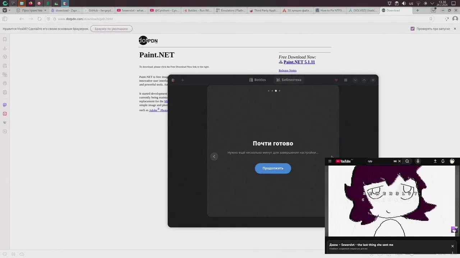Expand the Пространства workspaces dropdown
The width and height of the screenshot is (460, 258).
[x=32, y=10]
